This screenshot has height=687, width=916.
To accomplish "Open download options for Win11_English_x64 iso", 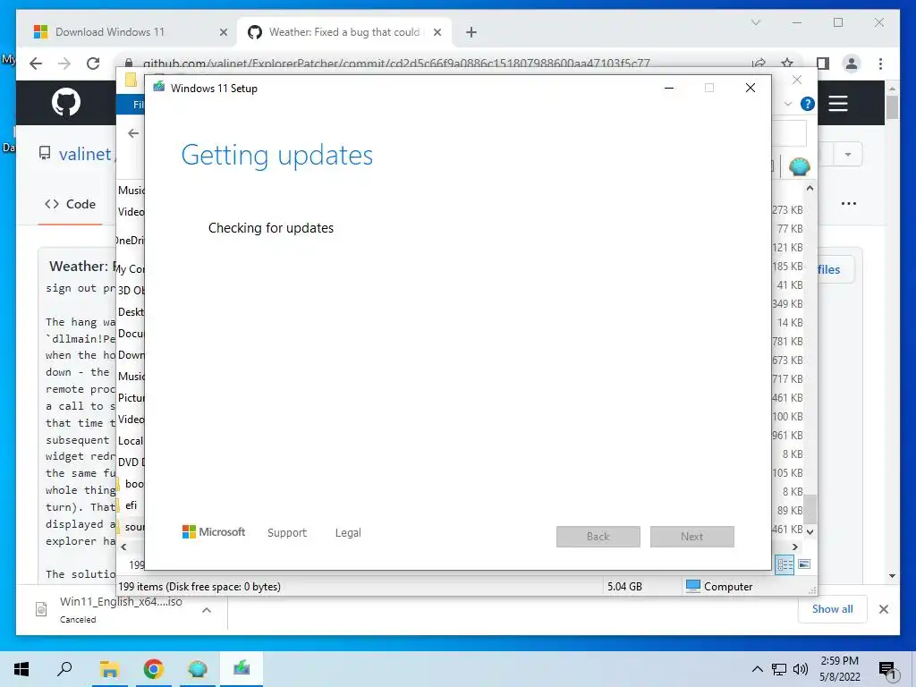I will click(207, 610).
